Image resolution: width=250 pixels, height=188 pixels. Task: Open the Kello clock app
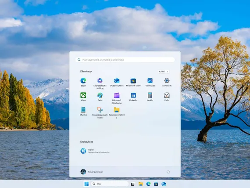click(167, 97)
